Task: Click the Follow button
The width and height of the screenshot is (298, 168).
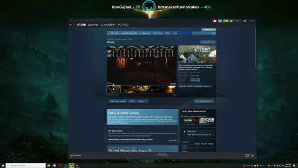Action: (x=132, y=101)
